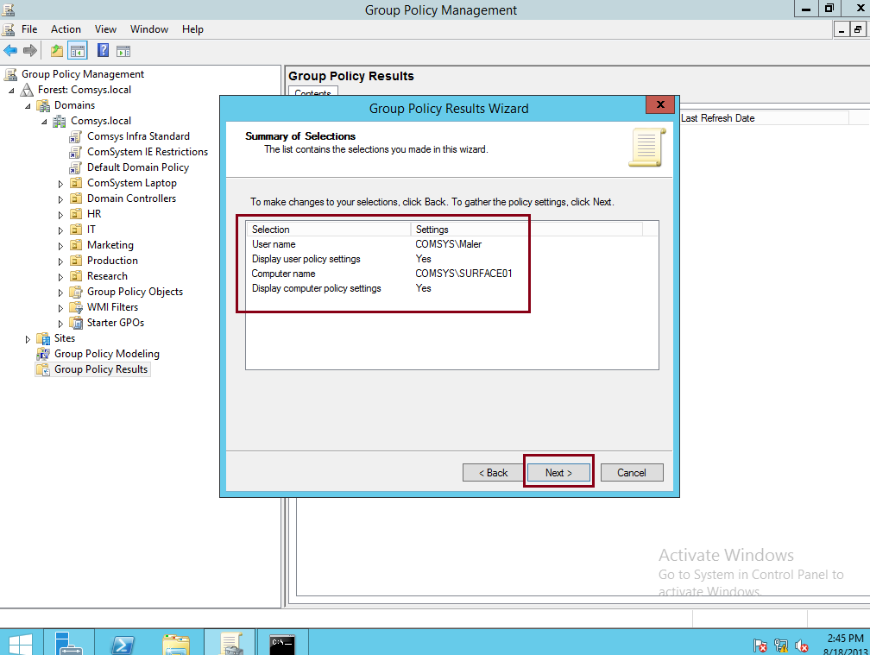Select the Research OU
The image size is (870, 655).
pos(107,276)
